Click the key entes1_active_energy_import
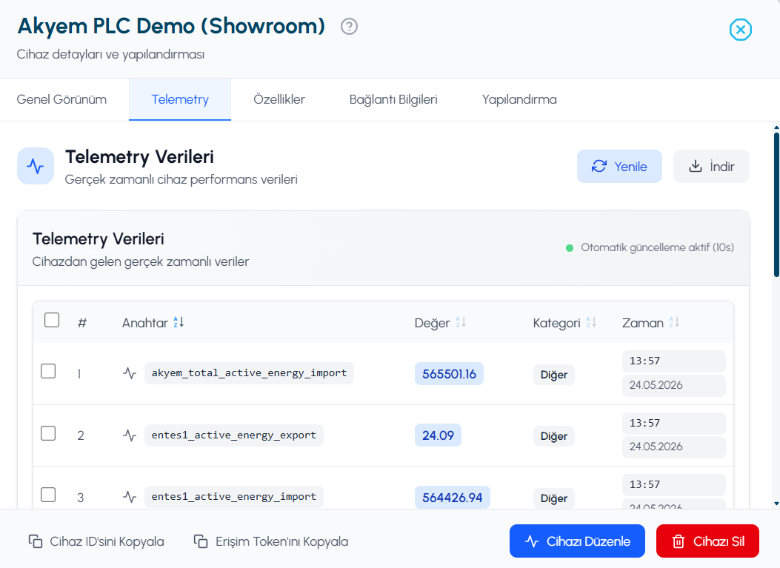The height and width of the screenshot is (568, 780). click(x=234, y=497)
